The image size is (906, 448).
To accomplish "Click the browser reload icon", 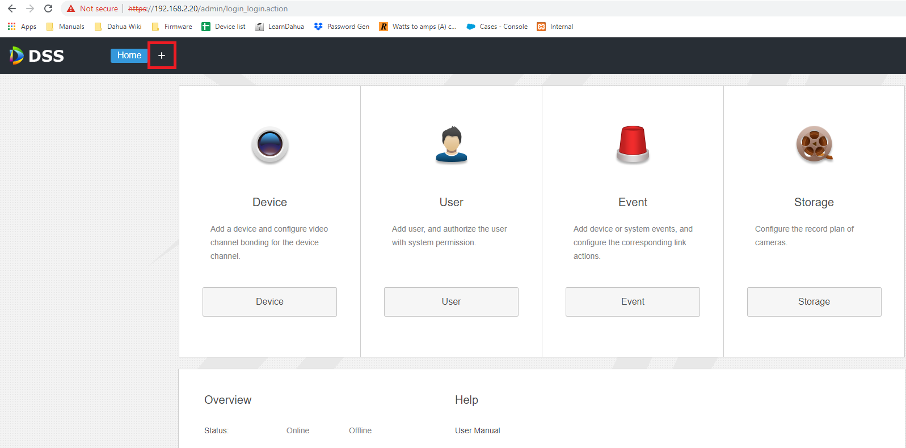I will [x=48, y=8].
